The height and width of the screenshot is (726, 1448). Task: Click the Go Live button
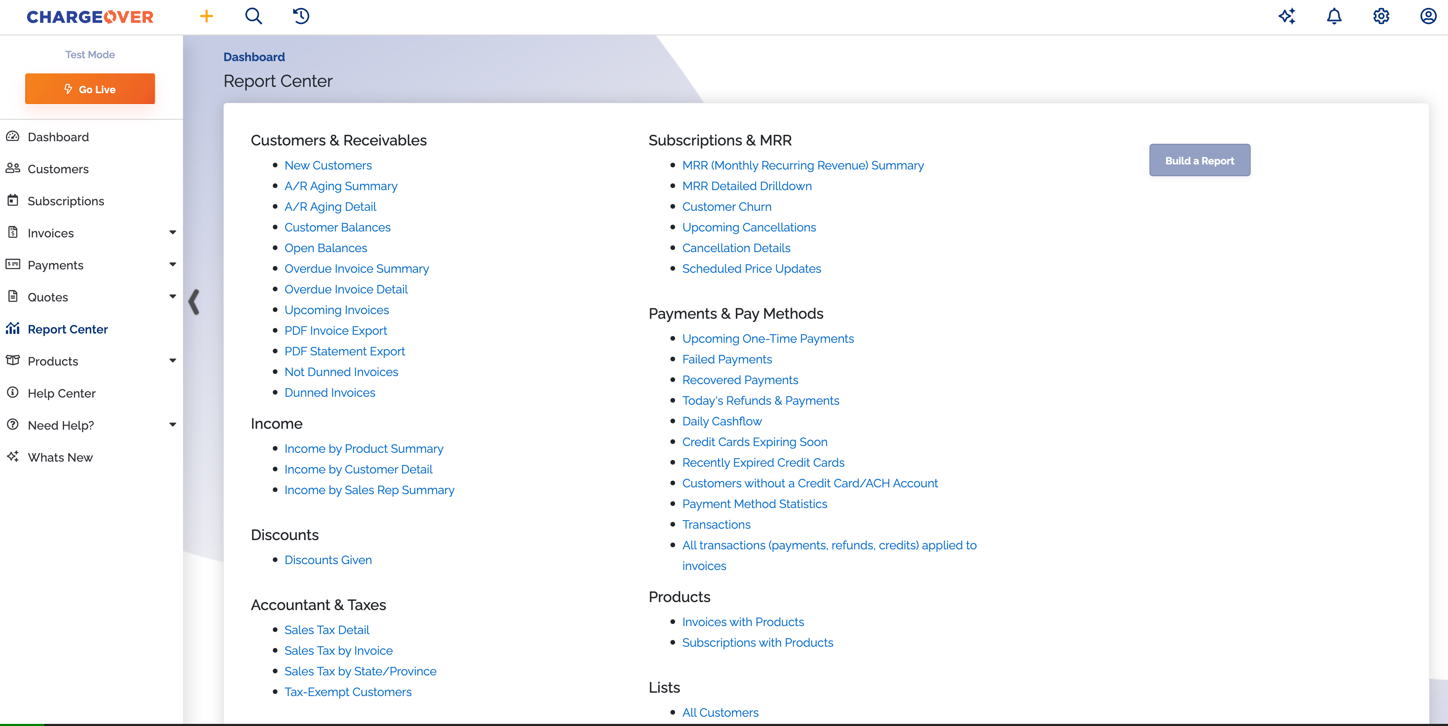point(90,89)
